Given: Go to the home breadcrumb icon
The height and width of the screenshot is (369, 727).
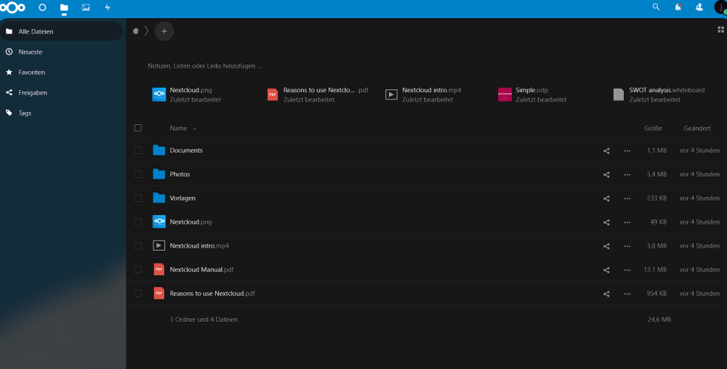Looking at the screenshot, I should click(135, 31).
